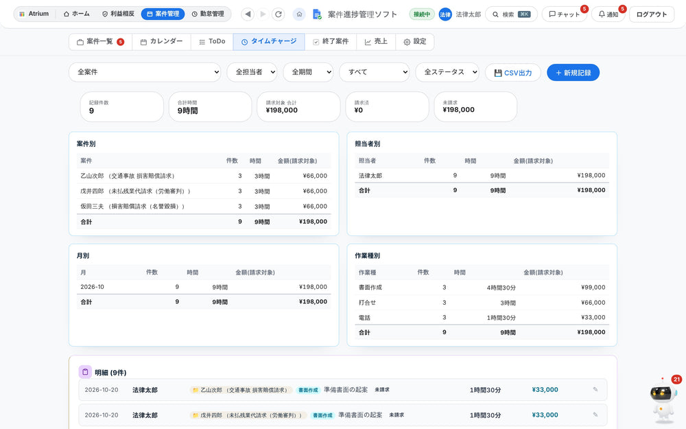686x429 pixels.
Task: Export data with CSV出力 button
Action: tap(512, 73)
